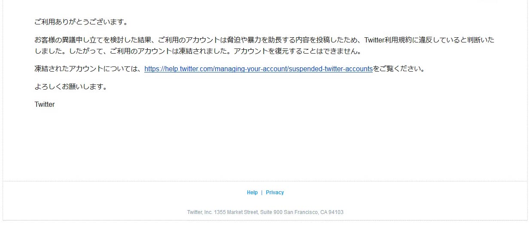Click the Twitter signature below the closing
This screenshot has height=229, width=529.
(x=45, y=104)
